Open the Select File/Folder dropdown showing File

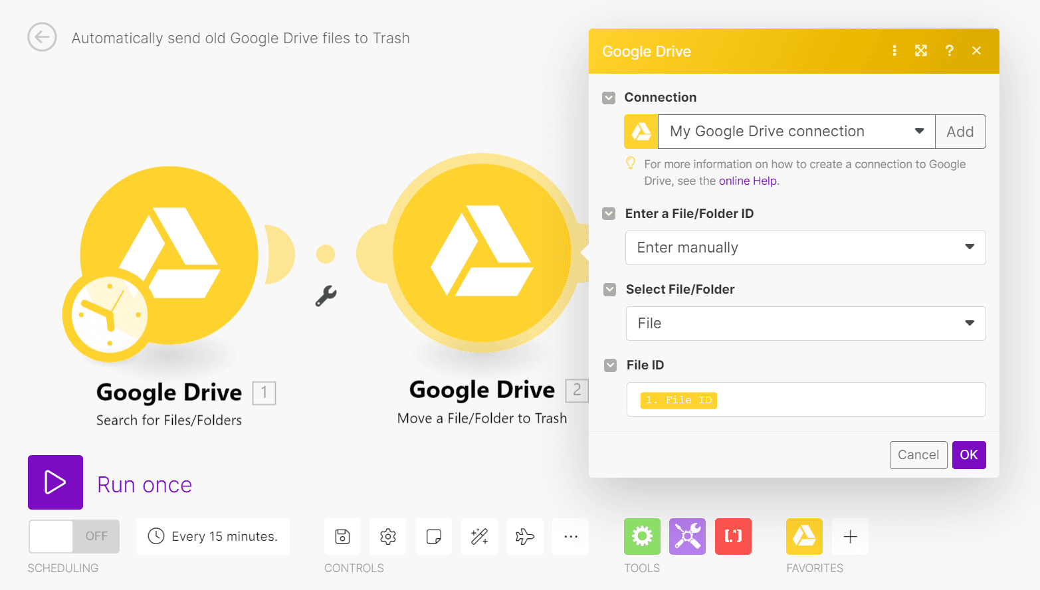pyautogui.click(x=805, y=324)
